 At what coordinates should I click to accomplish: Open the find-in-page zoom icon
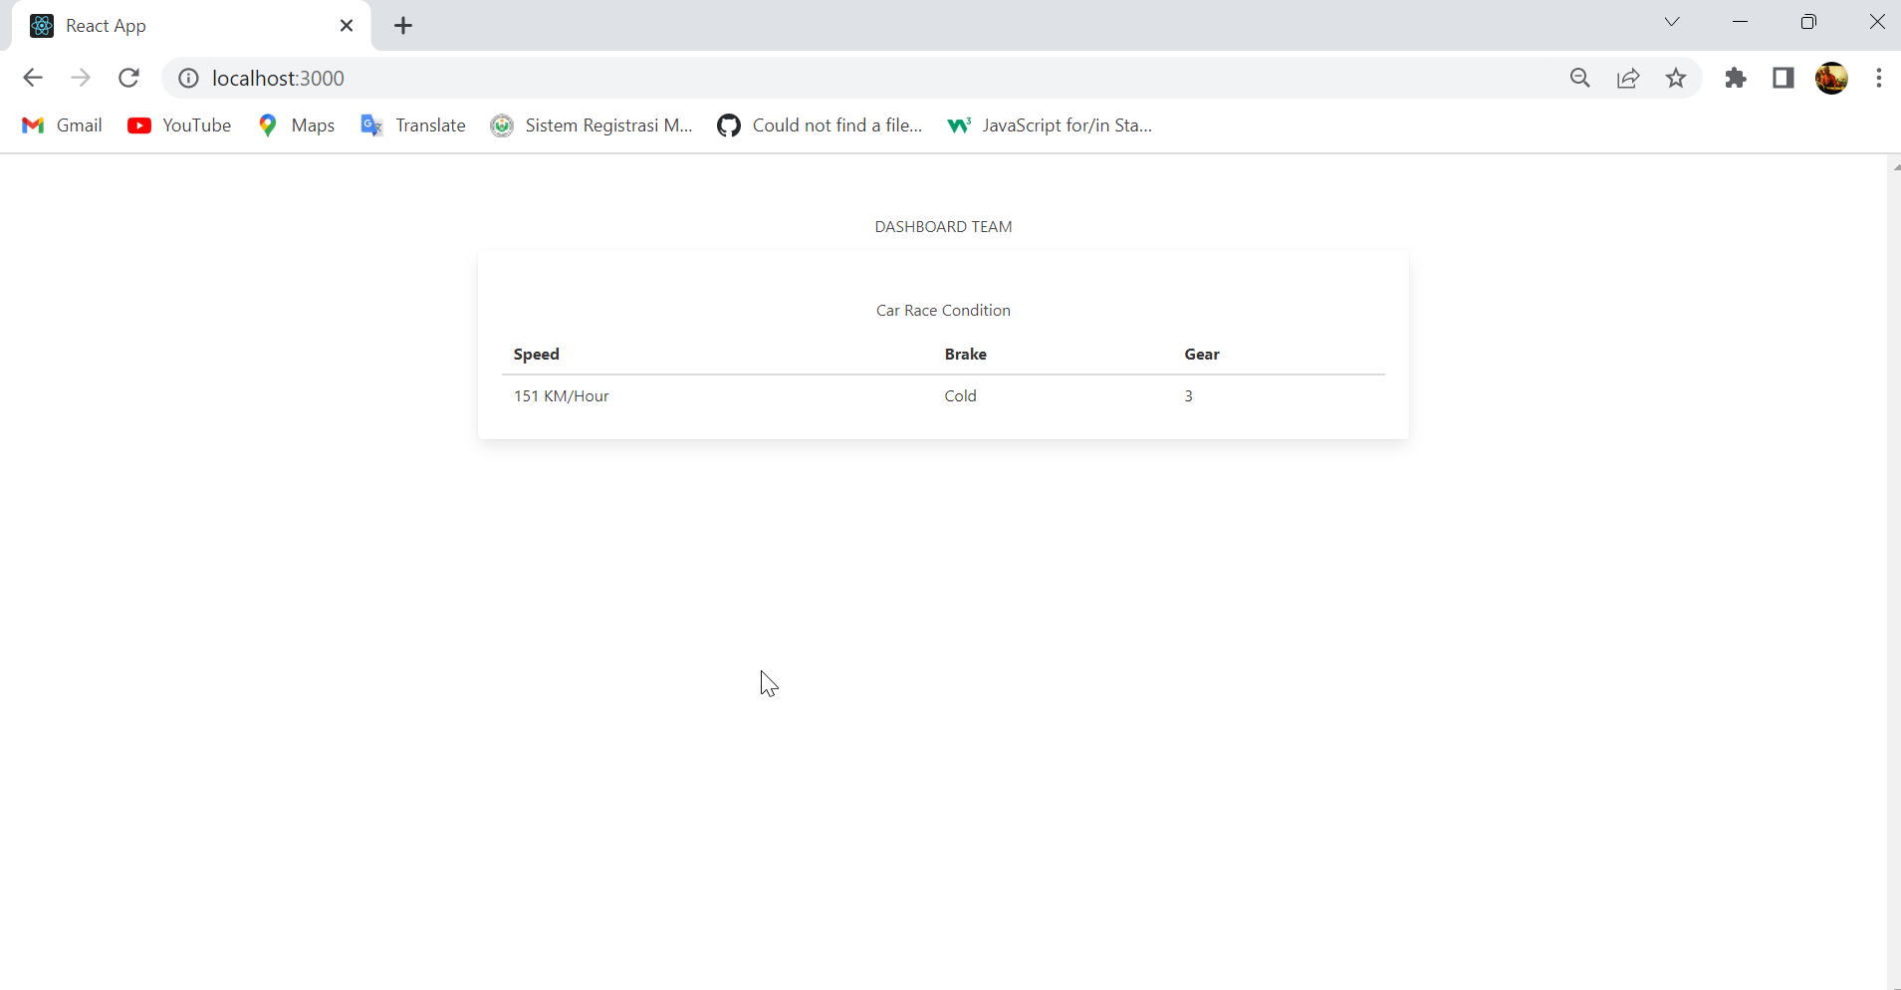(x=1581, y=78)
